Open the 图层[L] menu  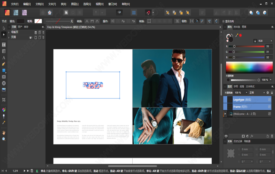click(75, 4)
